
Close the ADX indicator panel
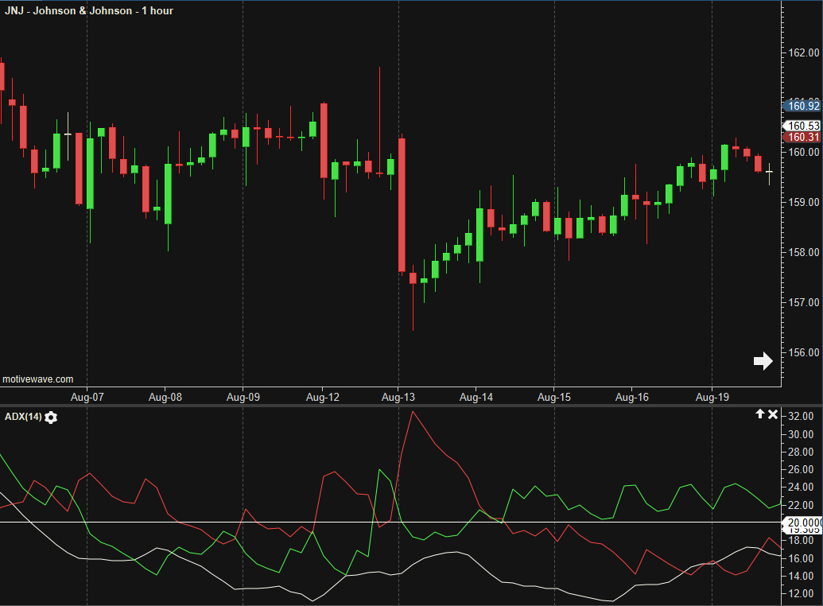(x=772, y=414)
